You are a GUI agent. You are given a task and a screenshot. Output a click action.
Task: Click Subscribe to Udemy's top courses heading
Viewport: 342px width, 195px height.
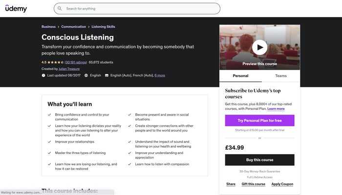[x=253, y=94]
